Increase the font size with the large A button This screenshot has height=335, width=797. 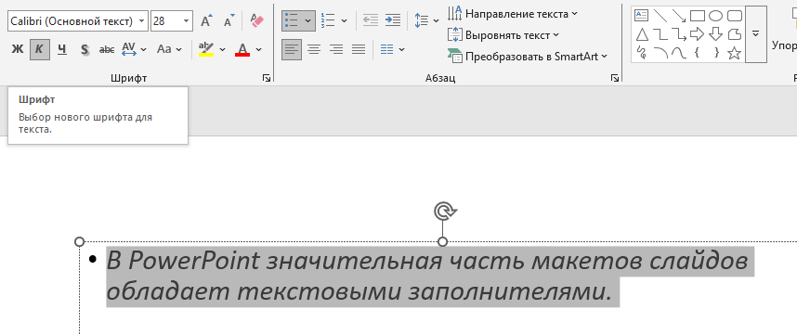tap(206, 20)
